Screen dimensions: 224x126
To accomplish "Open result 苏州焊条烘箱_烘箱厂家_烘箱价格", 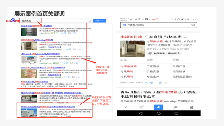I will pyautogui.click(x=37, y=40).
